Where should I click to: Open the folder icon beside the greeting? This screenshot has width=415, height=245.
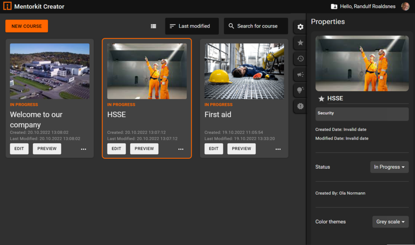point(334,6)
